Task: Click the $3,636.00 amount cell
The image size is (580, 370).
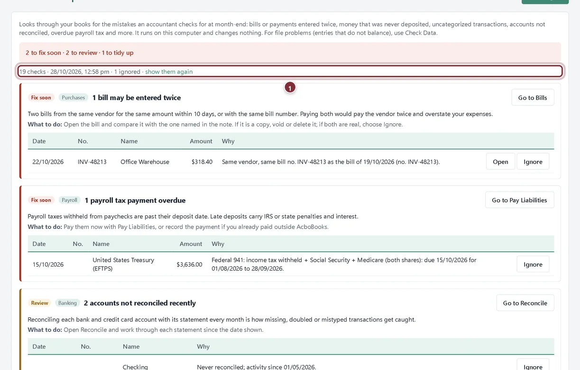Action: [189, 265]
